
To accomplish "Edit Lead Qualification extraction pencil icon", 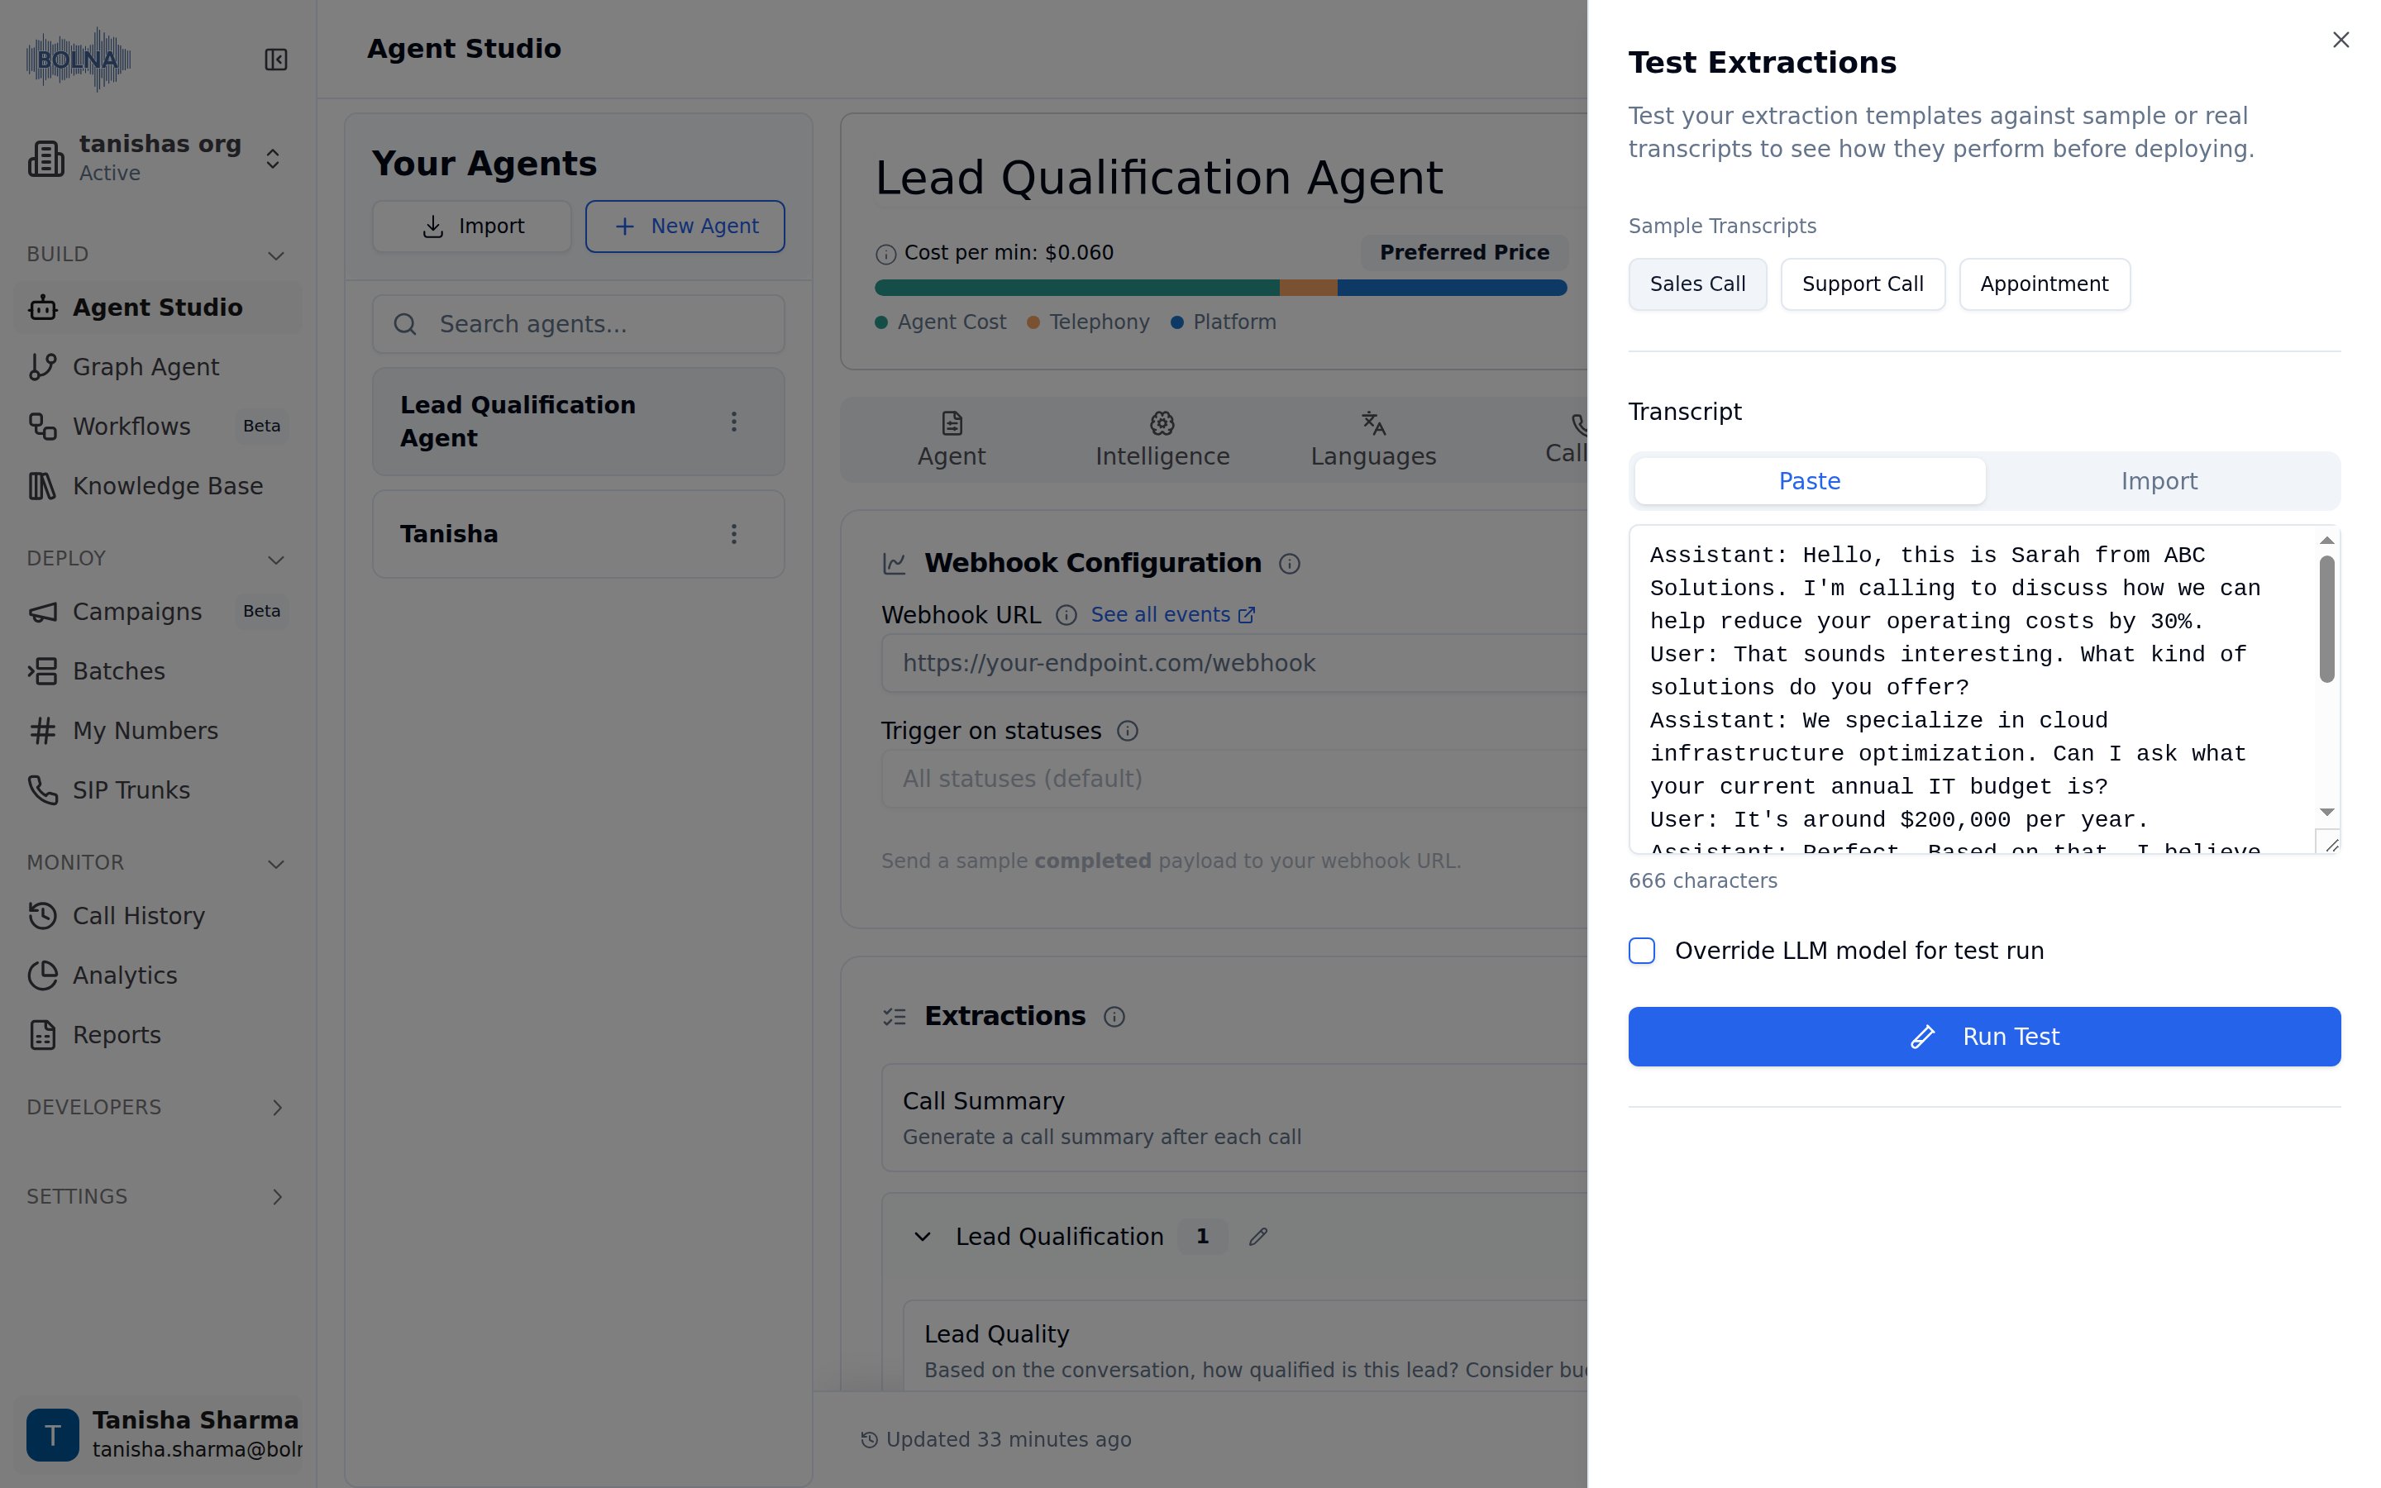I will (x=1258, y=1237).
